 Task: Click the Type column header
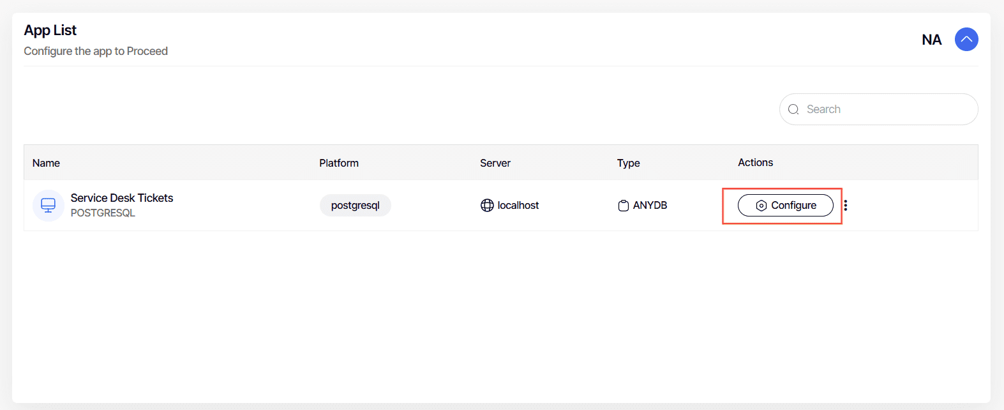tap(628, 163)
